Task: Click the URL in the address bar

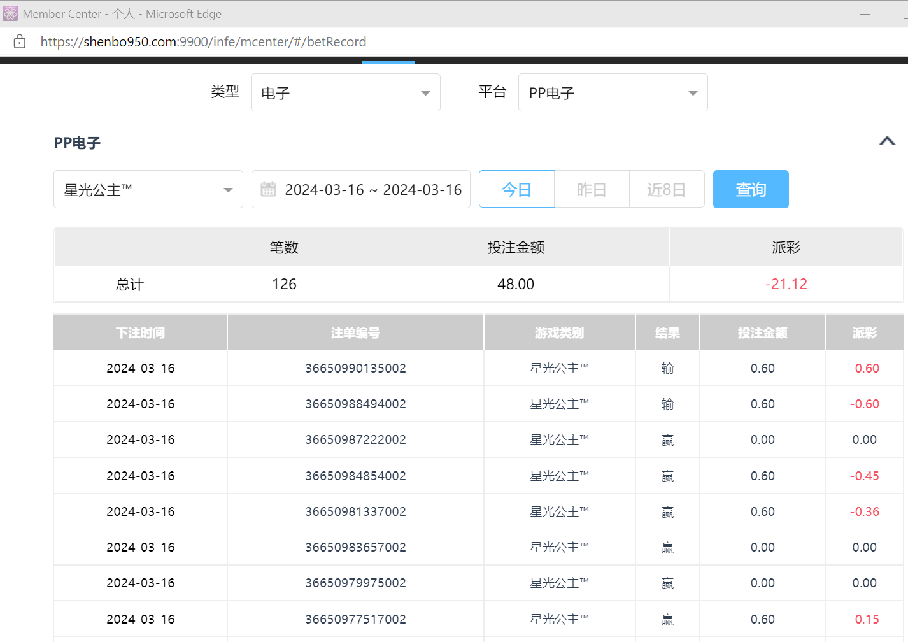Action: (x=203, y=42)
